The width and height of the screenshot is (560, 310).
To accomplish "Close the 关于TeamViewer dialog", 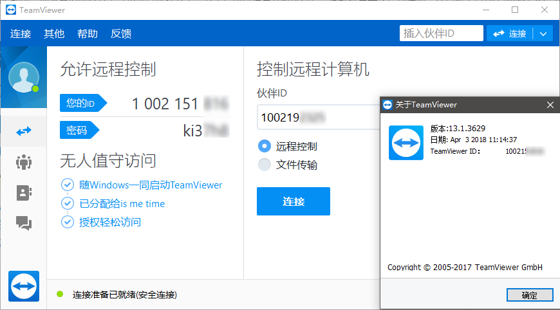I will pyautogui.click(x=550, y=105).
